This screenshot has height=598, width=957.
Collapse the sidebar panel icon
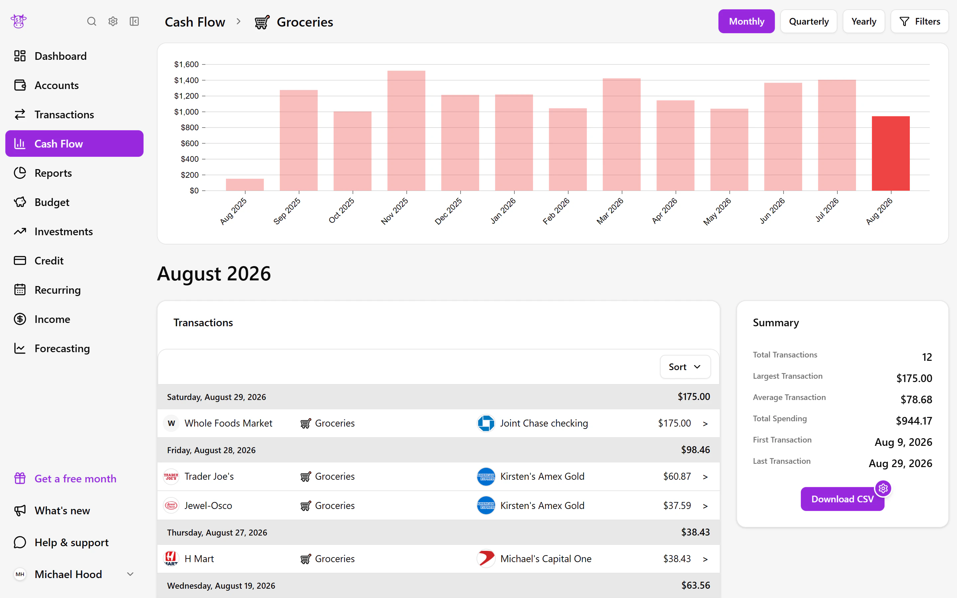click(135, 21)
